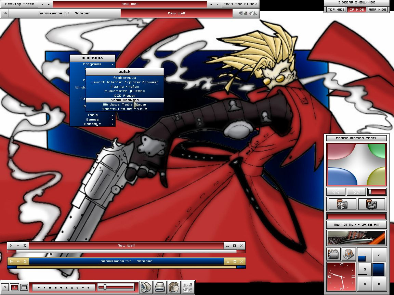Click the permissions.txt - Notepad taskbar button
This screenshot has height=295, width=394.
click(x=65, y=13)
